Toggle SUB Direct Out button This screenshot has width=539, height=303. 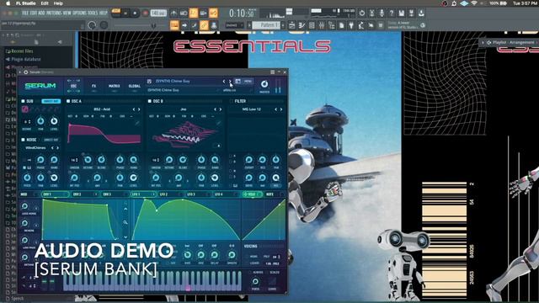(x=51, y=101)
